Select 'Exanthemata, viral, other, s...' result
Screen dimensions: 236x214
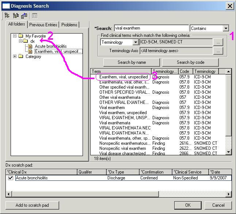tap(158, 82)
